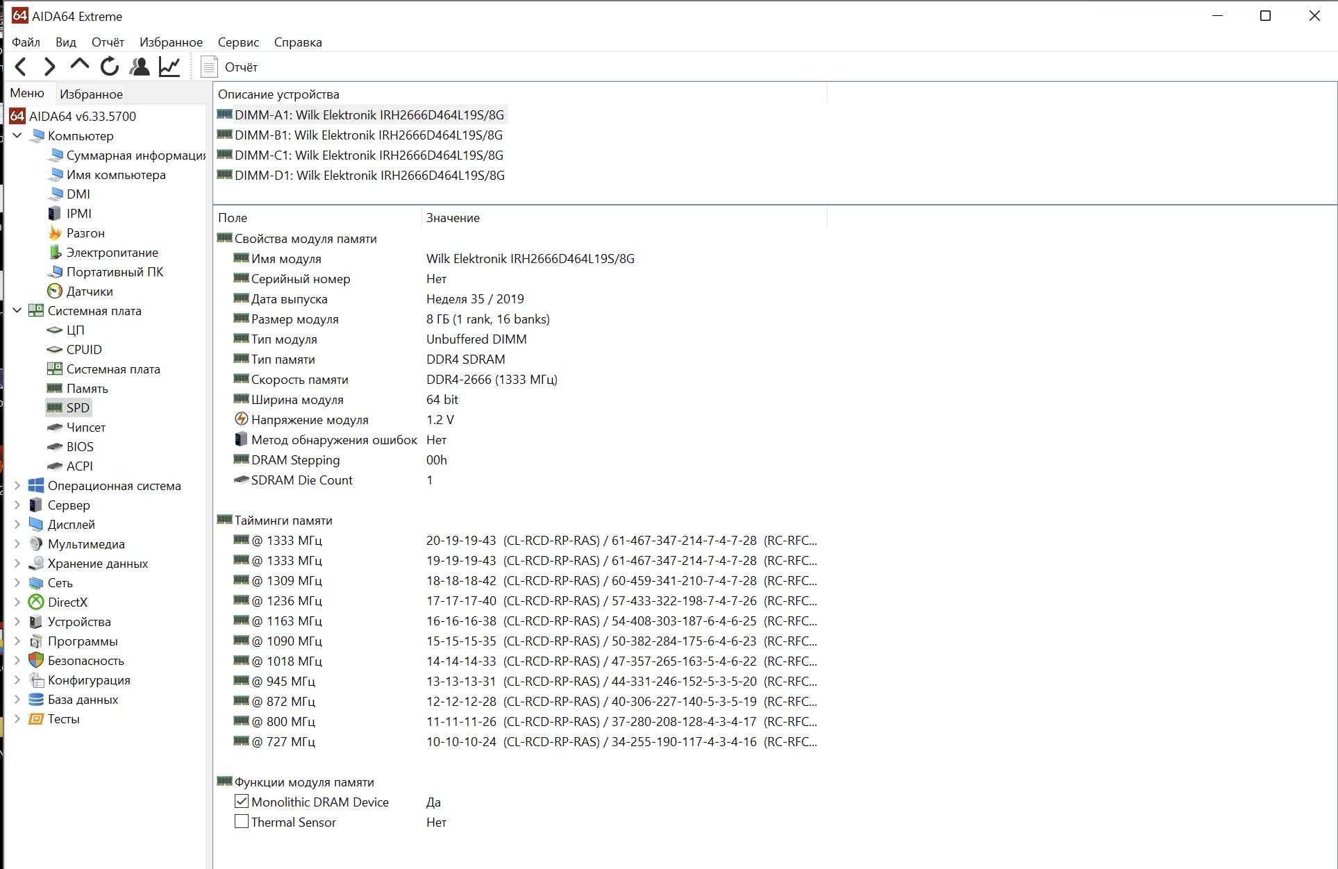Expand the Дисплей tree node
The height and width of the screenshot is (869, 1338).
pyautogui.click(x=17, y=524)
